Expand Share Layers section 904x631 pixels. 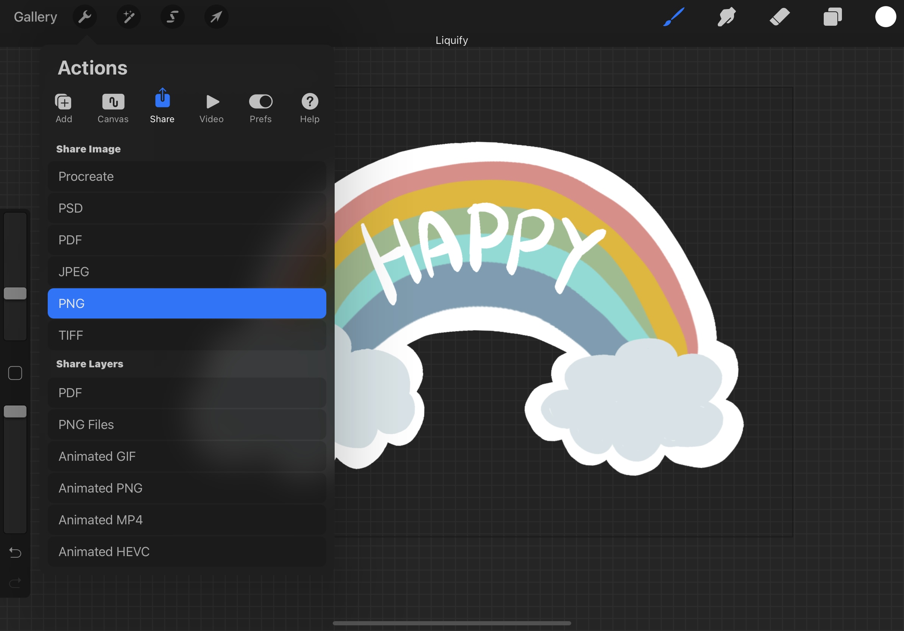(x=89, y=363)
